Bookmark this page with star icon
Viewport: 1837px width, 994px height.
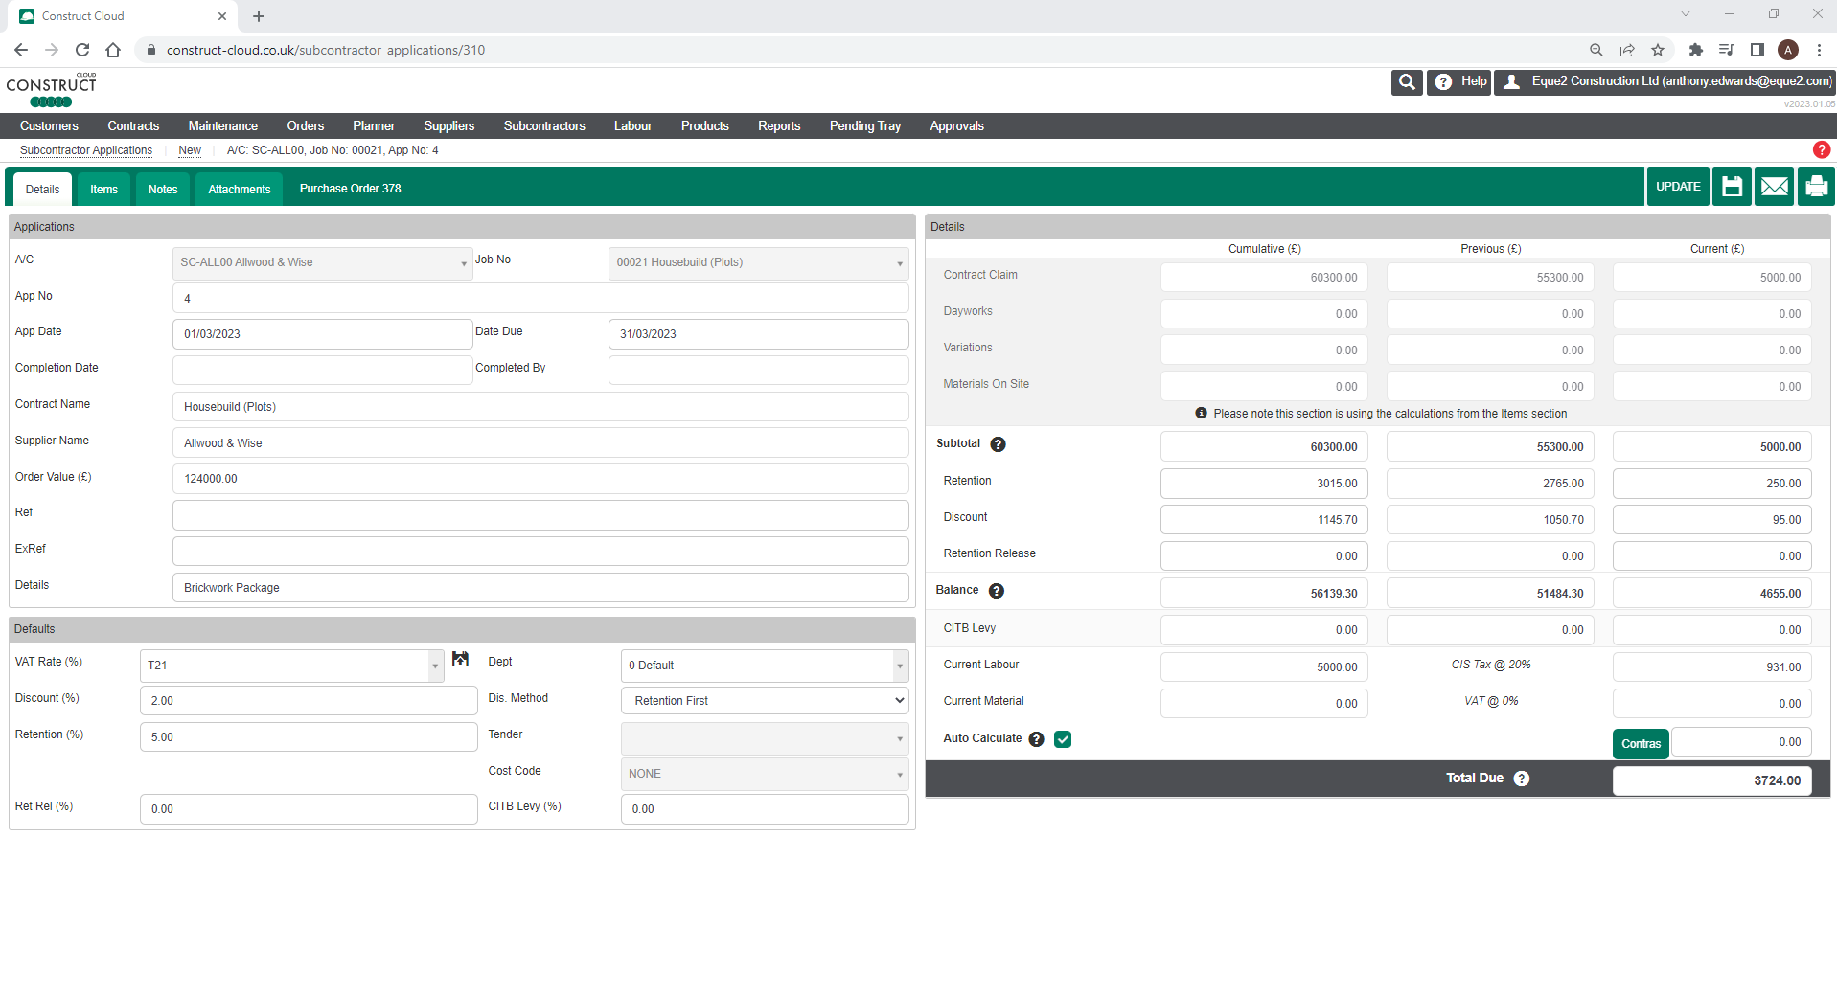point(1658,50)
